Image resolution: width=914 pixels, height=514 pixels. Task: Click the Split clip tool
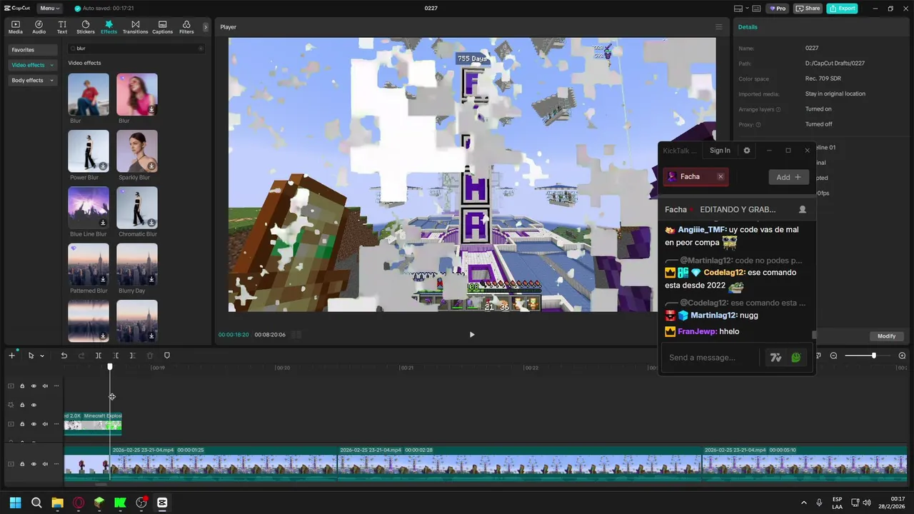pos(99,356)
